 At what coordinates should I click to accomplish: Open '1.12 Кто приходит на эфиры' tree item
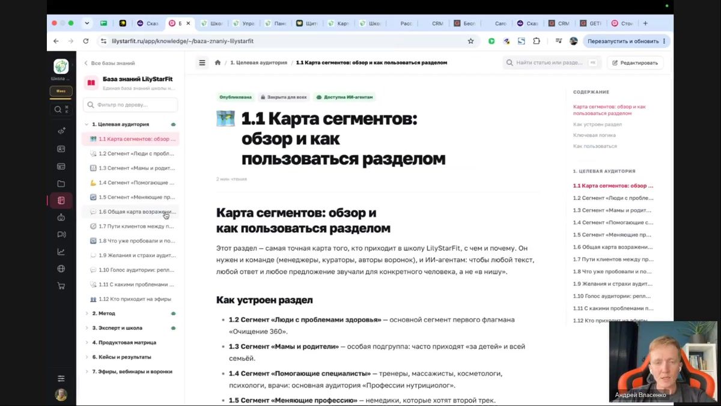pyautogui.click(x=130, y=299)
